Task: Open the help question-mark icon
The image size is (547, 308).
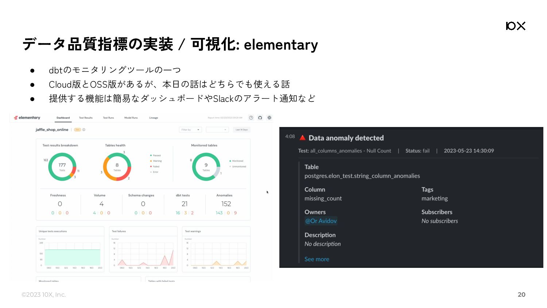Action: (x=251, y=118)
